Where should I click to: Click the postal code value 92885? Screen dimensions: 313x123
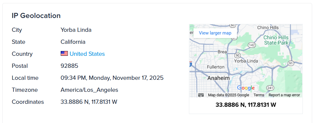coord(69,66)
